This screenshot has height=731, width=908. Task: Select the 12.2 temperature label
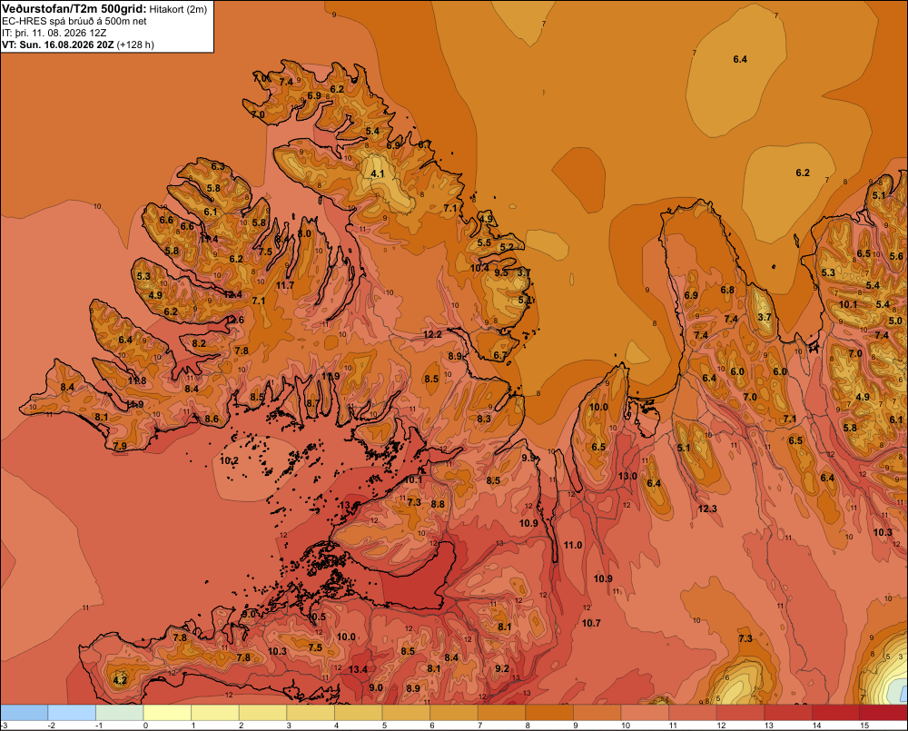432,334
